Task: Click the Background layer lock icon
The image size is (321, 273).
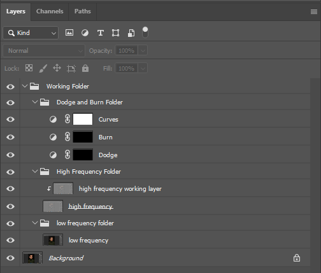Action: click(297, 258)
